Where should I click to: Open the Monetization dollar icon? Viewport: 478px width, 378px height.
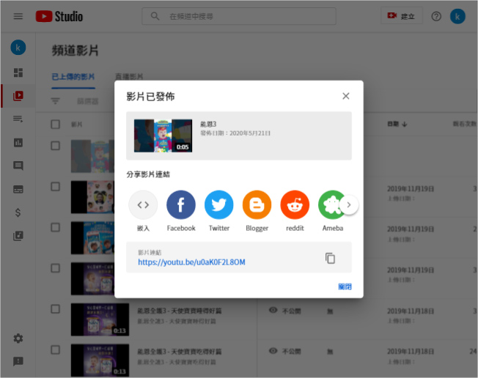tap(18, 212)
